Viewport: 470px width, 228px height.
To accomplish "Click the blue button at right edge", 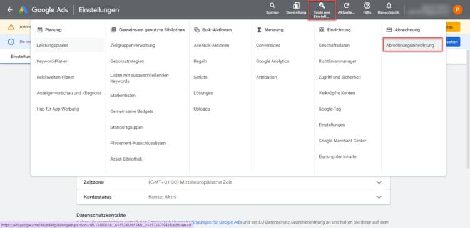I will [452, 42].
